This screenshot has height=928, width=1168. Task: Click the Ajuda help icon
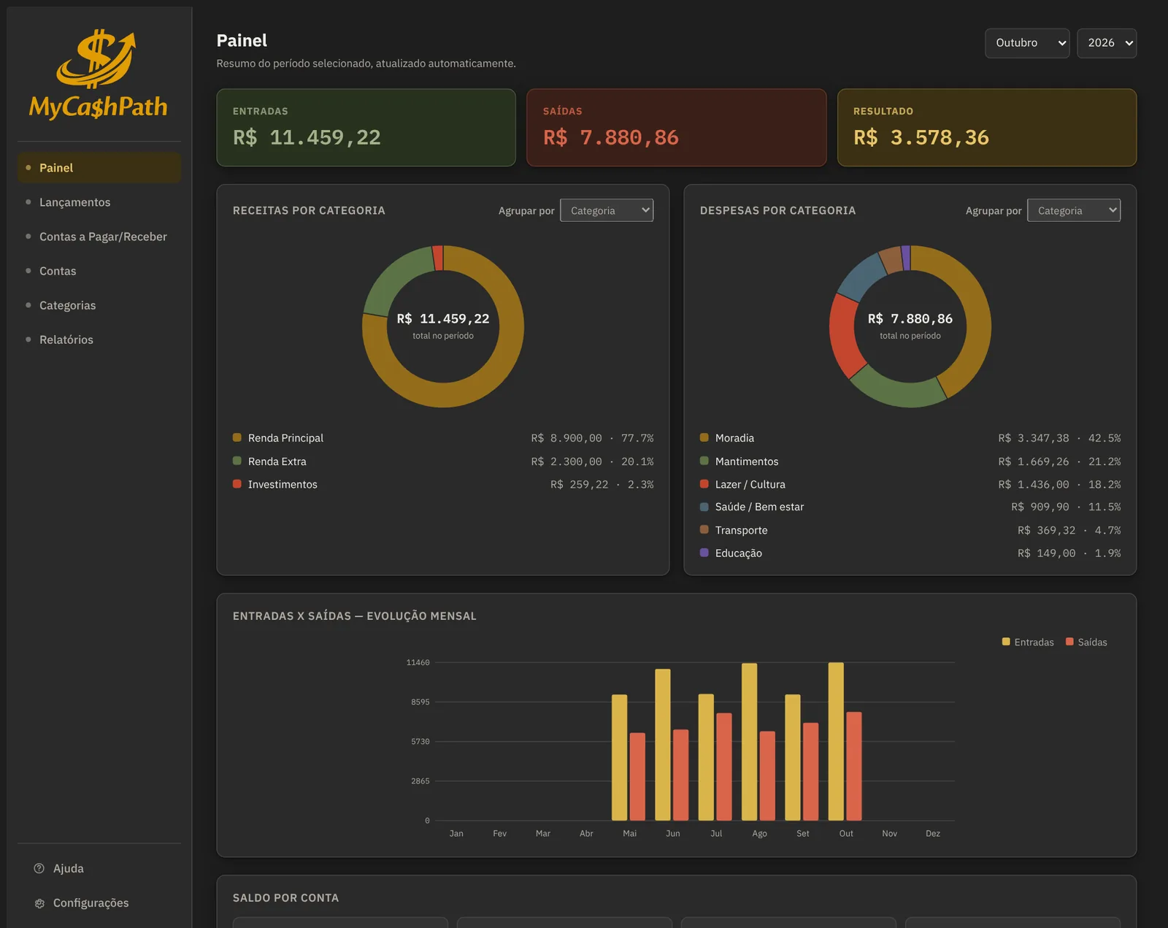pyautogui.click(x=39, y=868)
